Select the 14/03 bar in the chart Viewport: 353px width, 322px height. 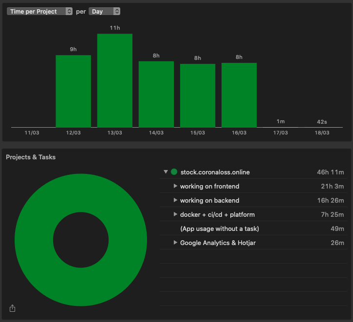point(156,95)
